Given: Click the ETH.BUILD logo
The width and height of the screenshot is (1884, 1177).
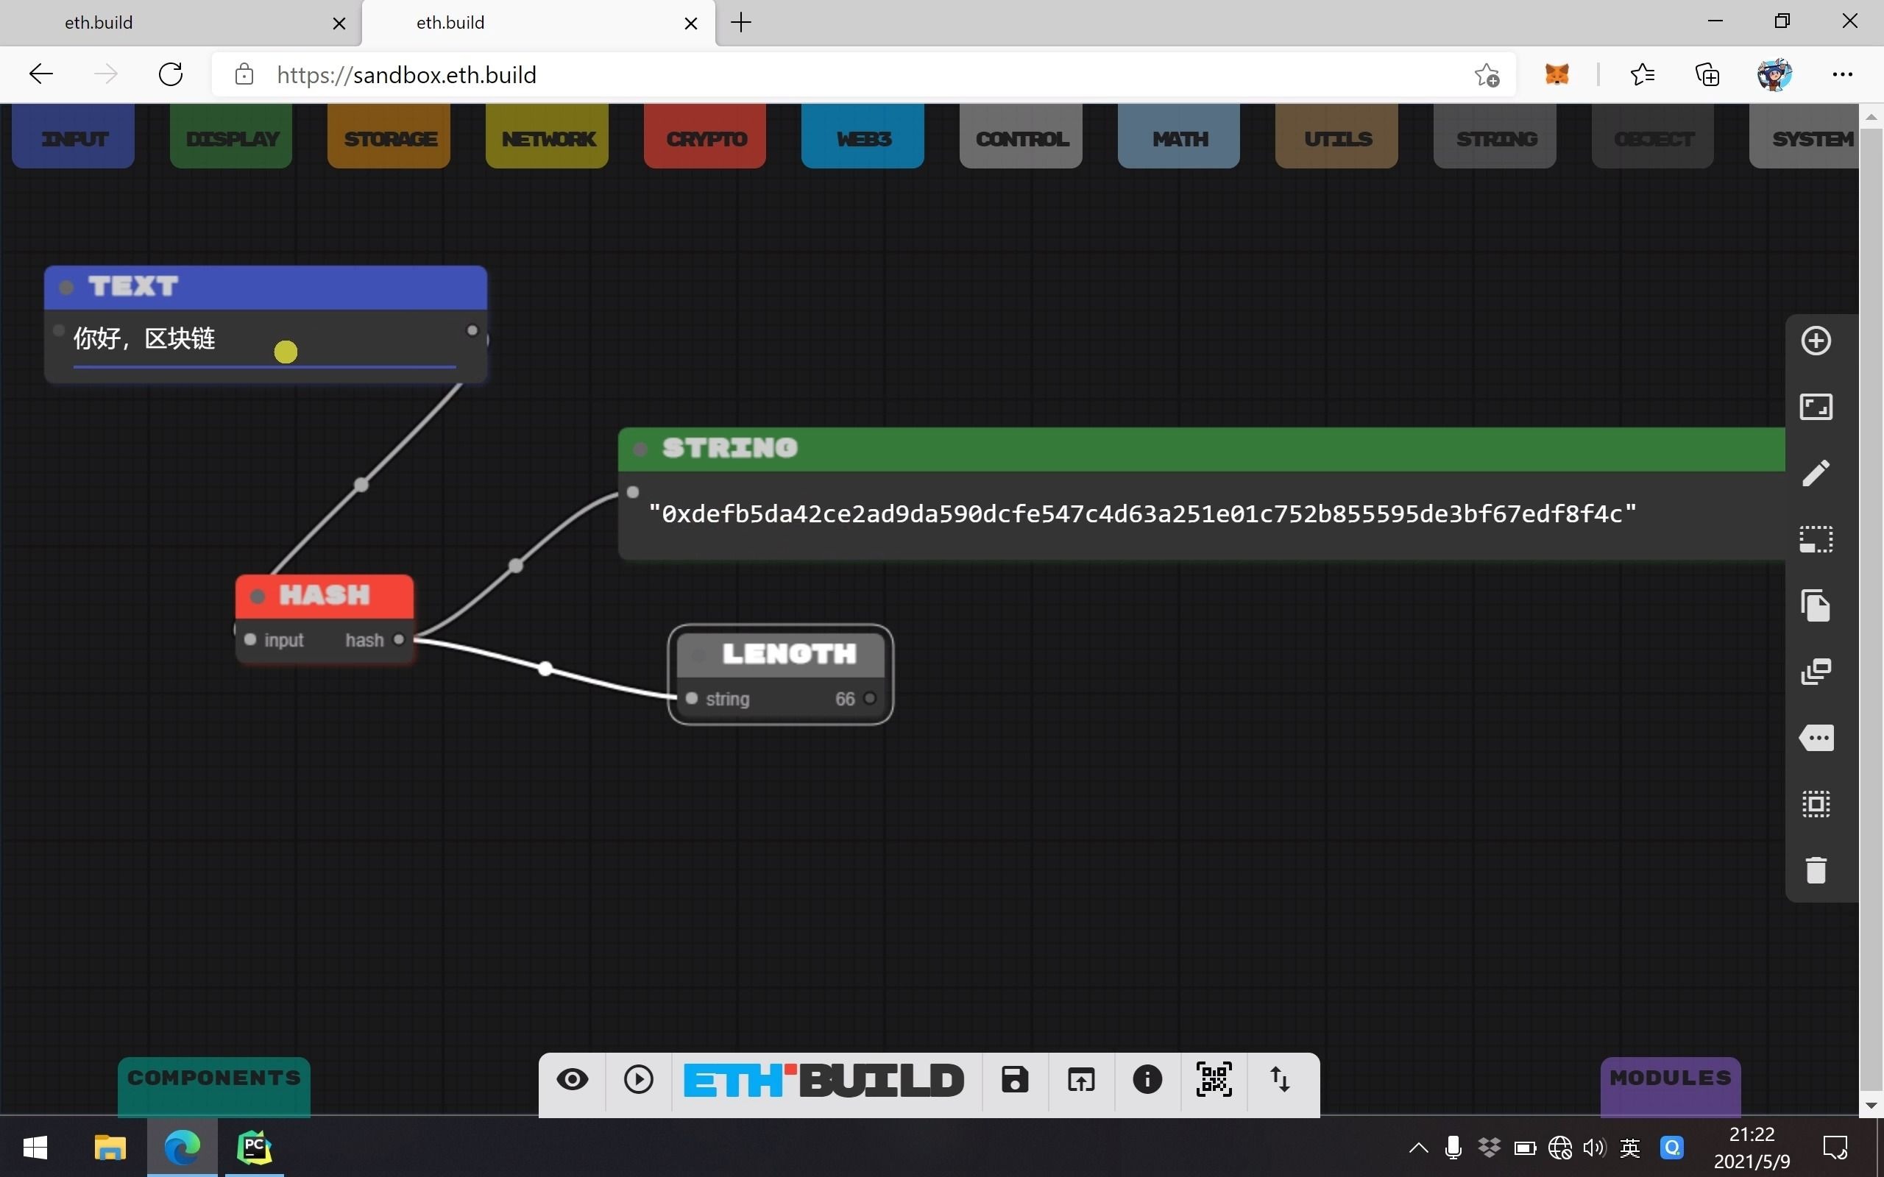Looking at the screenshot, I should [824, 1081].
